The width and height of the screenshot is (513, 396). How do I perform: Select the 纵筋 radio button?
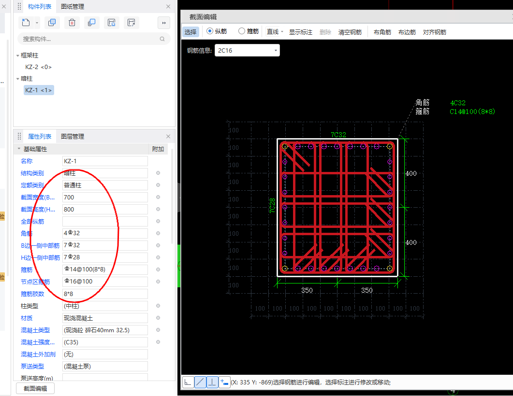click(210, 31)
